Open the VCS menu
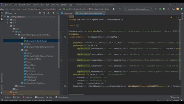Screen dimensions: 184x104 tap(58, 5)
